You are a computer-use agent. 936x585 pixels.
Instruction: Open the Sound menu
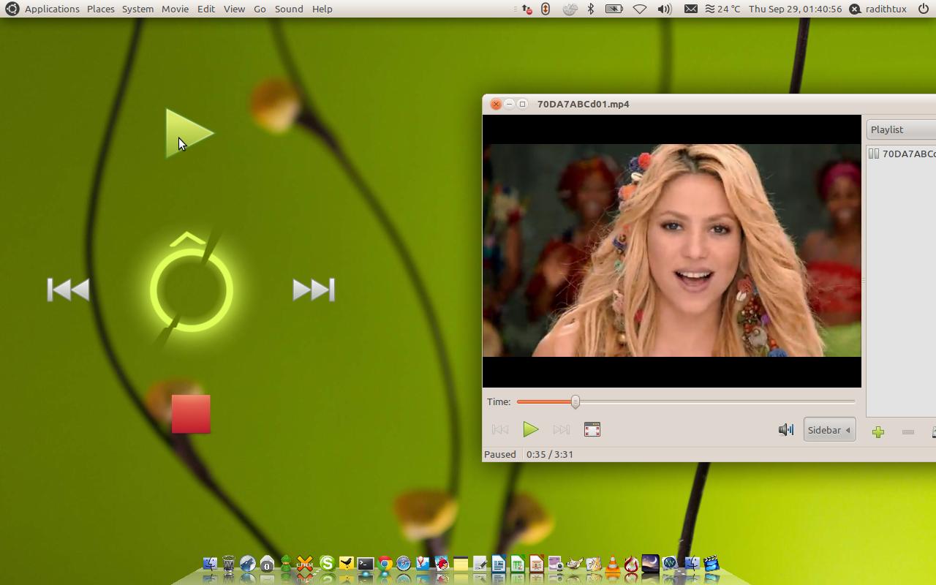[x=289, y=9]
